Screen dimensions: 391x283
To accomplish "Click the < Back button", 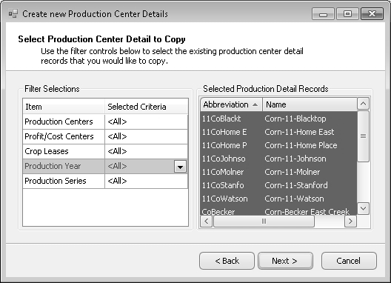I will tap(227, 261).
